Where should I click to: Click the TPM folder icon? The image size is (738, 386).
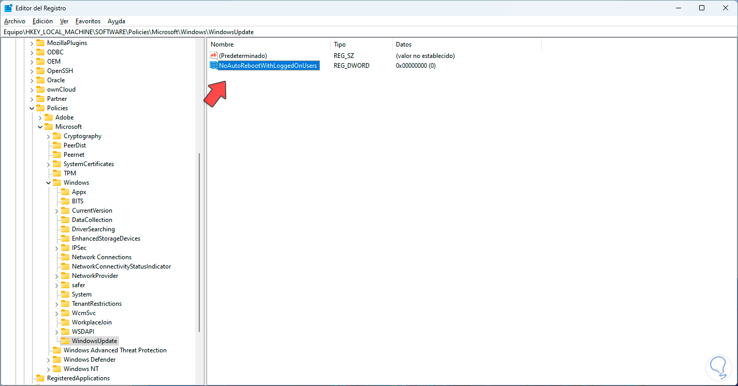(x=57, y=173)
